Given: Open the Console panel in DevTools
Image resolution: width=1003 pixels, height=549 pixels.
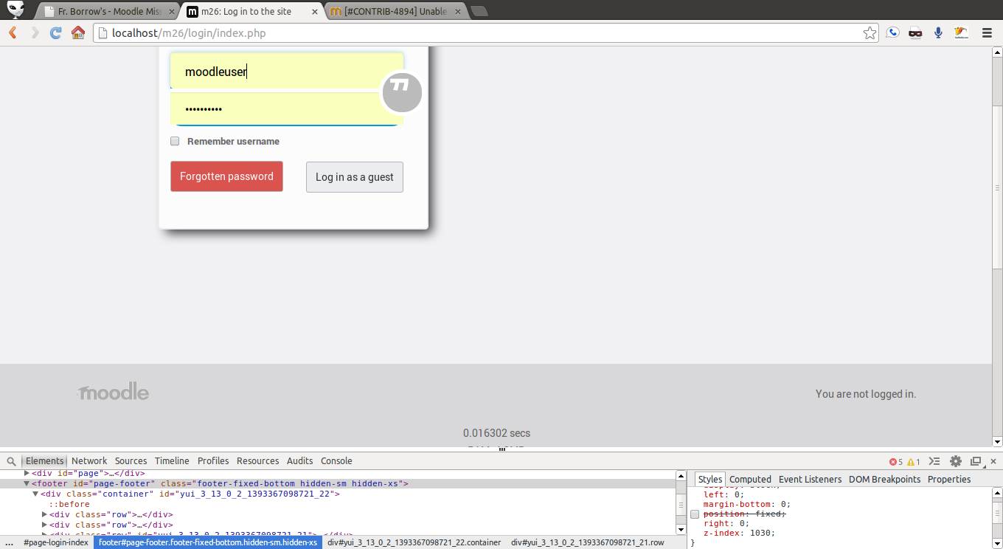Looking at the screenshot, I should (336, 460).
